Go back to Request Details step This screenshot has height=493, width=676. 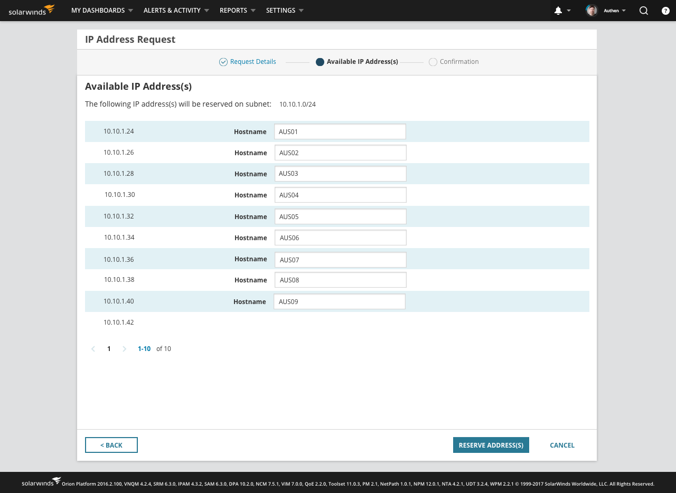click(253, 62)
